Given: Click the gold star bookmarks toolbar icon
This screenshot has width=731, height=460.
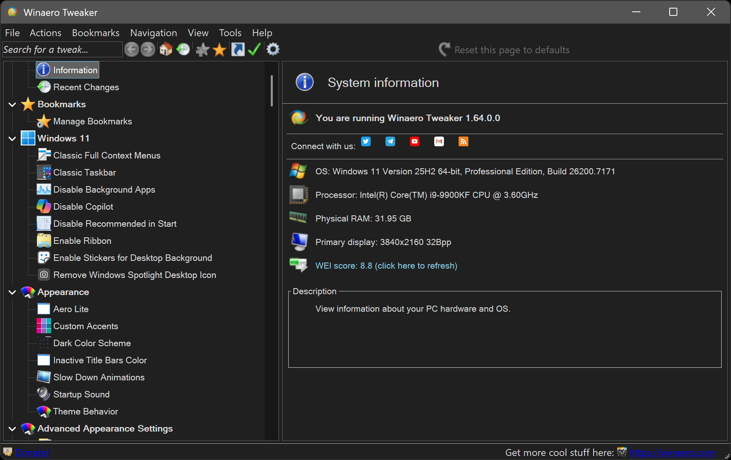Looking at the screenshot, I should (220, 50).
